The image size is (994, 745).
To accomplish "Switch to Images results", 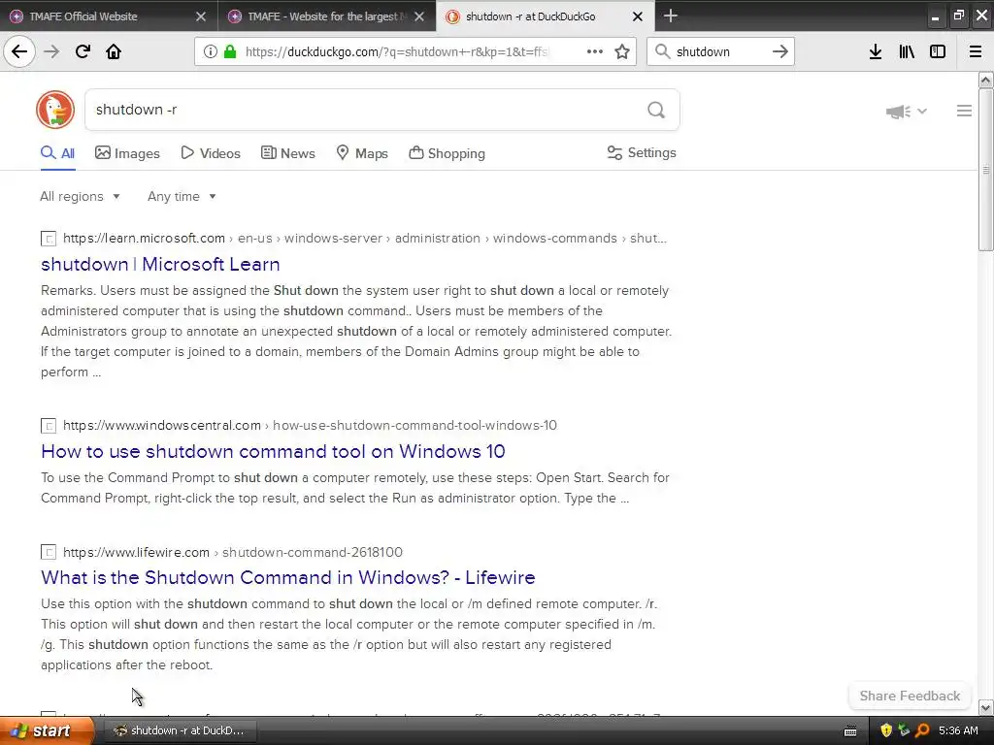I will [x=127, y=153].
